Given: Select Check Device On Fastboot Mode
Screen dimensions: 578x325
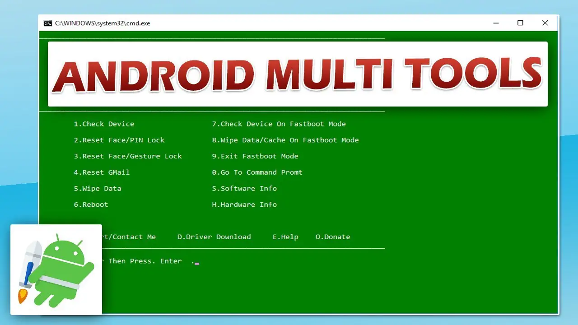Looking at the screenshot, I should tap(279, 124).
